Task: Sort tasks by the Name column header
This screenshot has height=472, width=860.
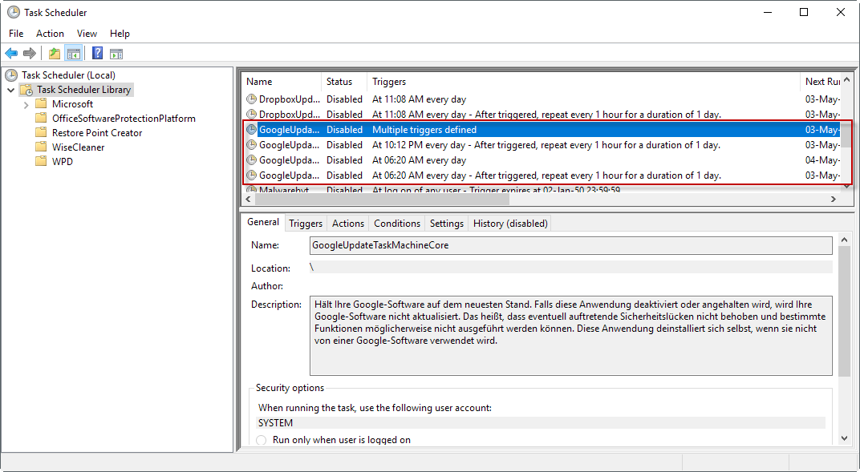Action: [282, 82]
